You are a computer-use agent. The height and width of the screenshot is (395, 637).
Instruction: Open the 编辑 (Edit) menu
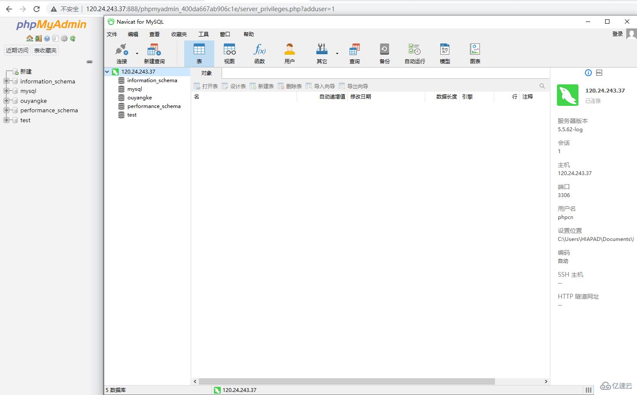click(133, 34)
